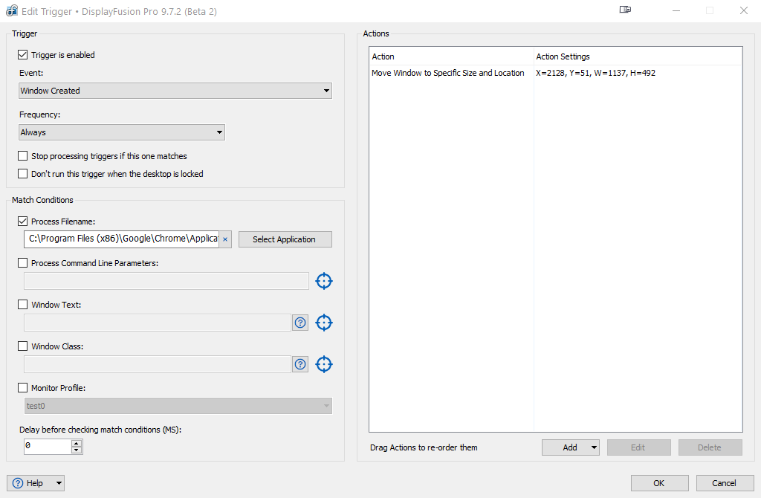Click the crosshair target icon for Command Line Parameters

pos(323,281)
